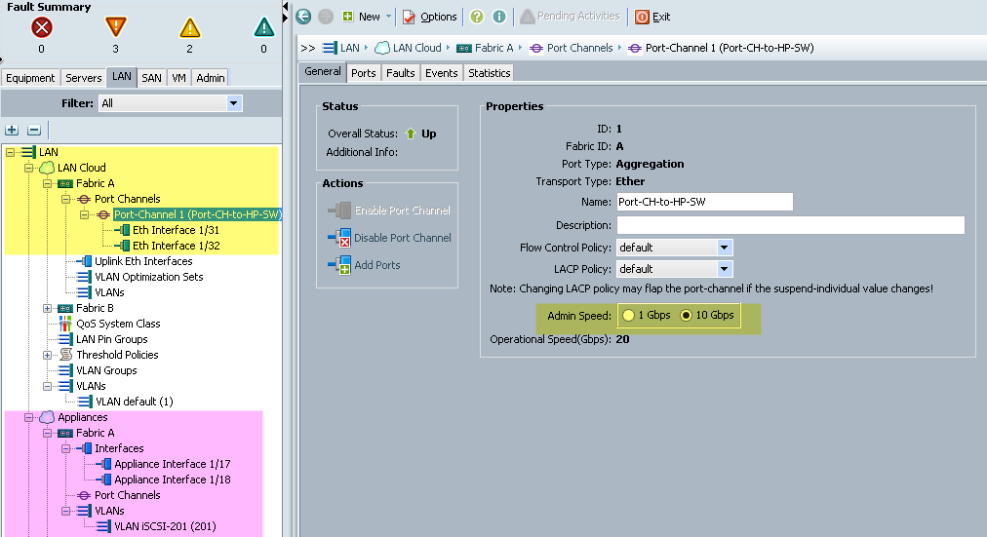Click the LAN Cloud cloud icon in tree
Screen dimensions: 987x537
pyautogui.click(x=47, y=168)
